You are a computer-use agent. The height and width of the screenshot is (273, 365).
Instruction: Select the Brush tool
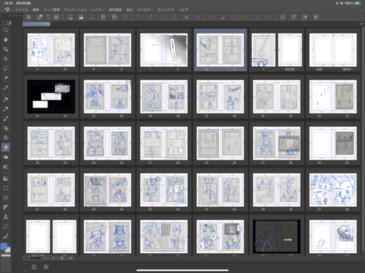pyautogui.click(x=5, y=118)
